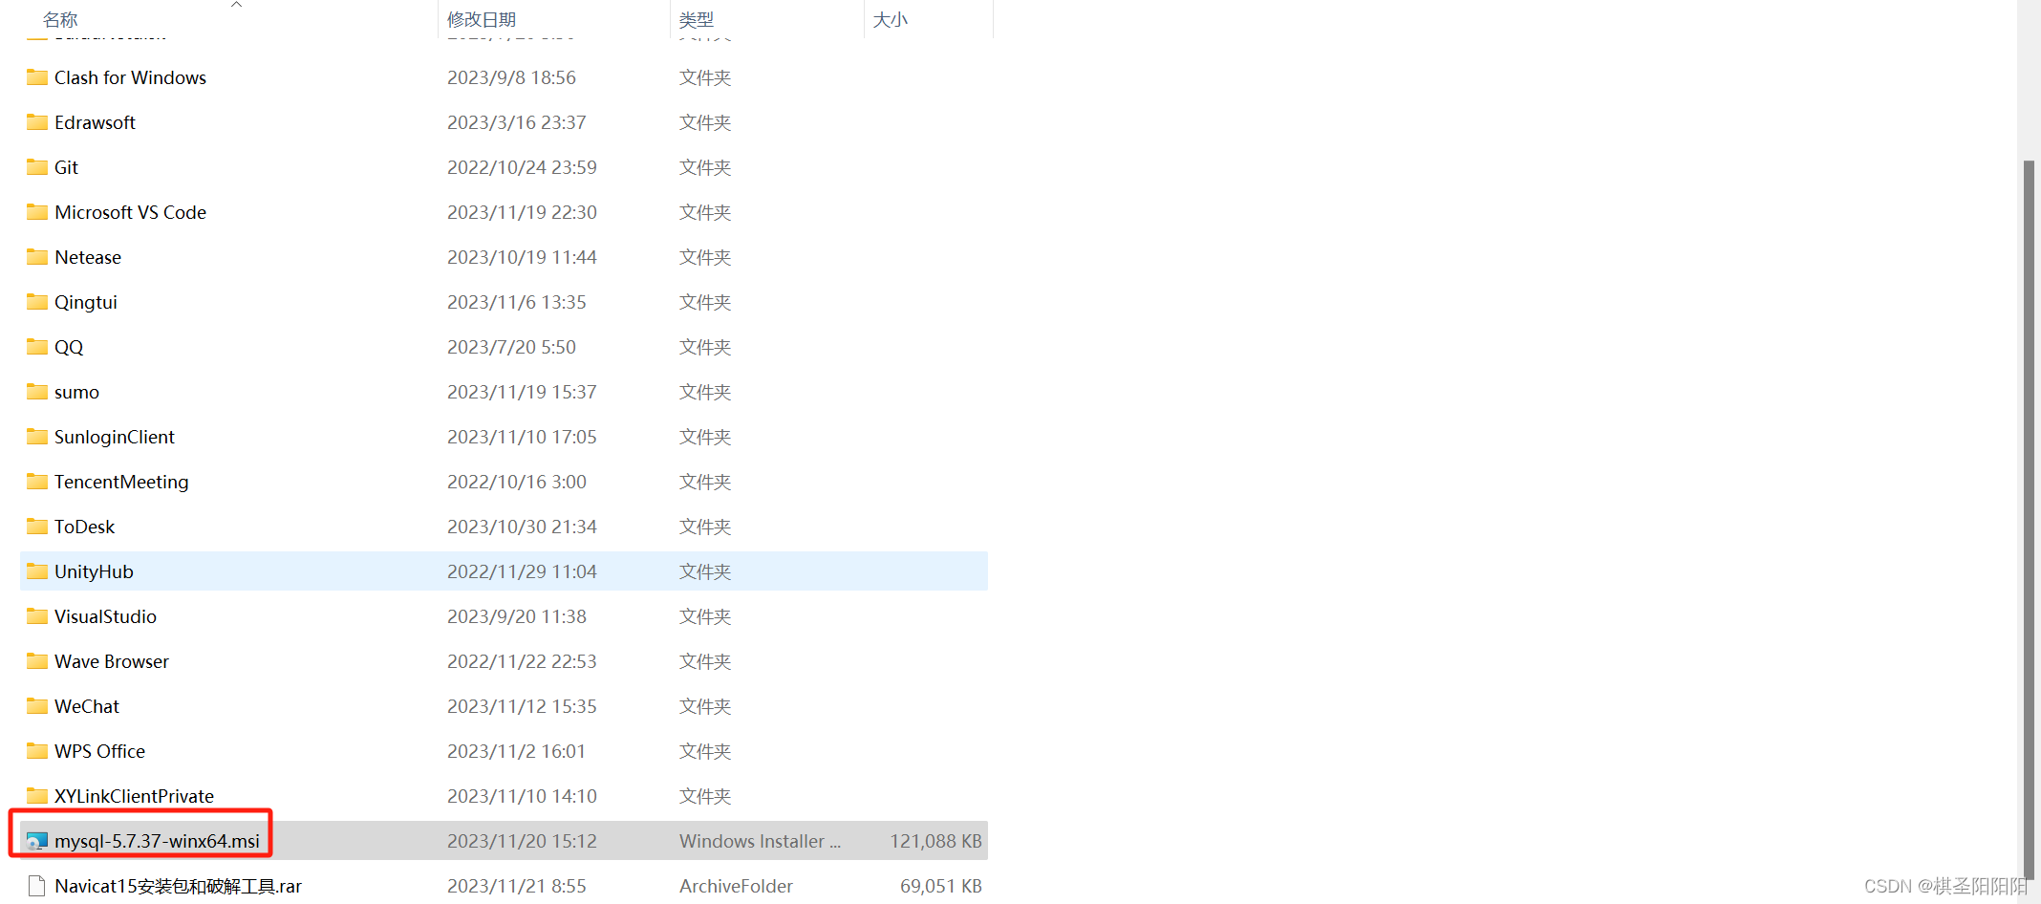Viewport: 2041px width, 904px height.
Task: Click the XYLinkClientPrivate folder icon
Action: 37,796
